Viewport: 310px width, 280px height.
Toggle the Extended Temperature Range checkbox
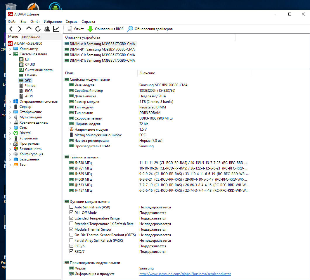click(71, 218)
